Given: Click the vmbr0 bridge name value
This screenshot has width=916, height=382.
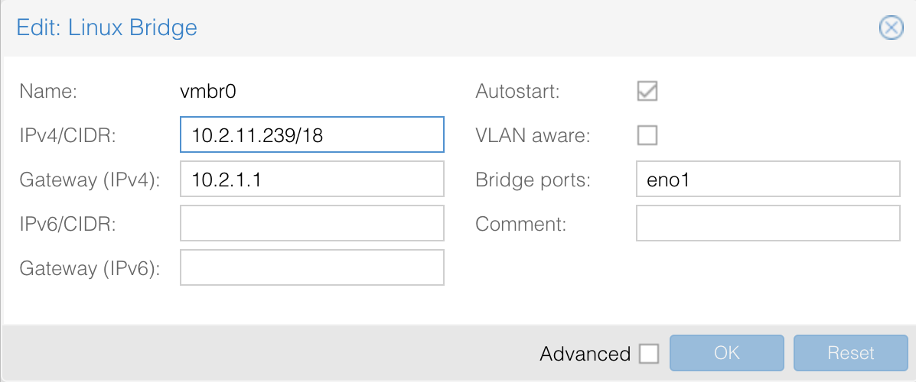Looking at the screenshot, I should pyautogui.click(x=209, y=92).
